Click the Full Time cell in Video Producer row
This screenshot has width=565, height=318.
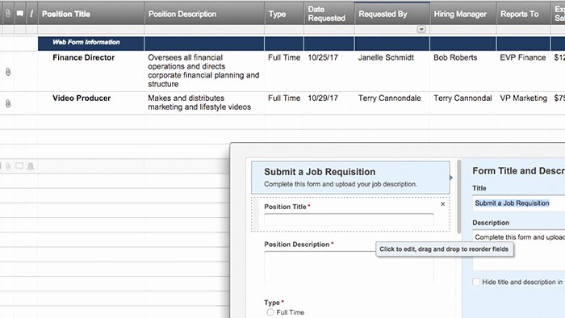(284, 103)
